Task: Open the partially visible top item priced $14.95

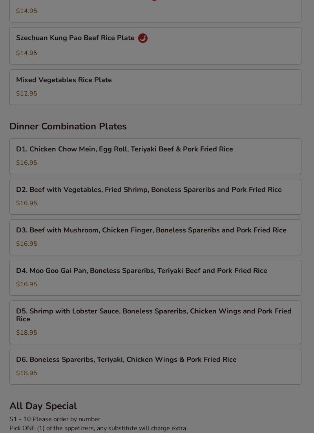Action: click(155, 11)
